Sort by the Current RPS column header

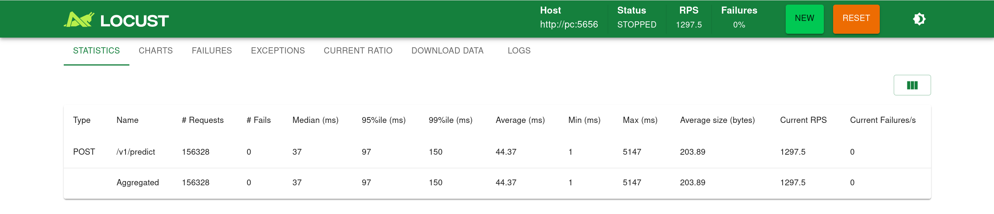(803, 120)
